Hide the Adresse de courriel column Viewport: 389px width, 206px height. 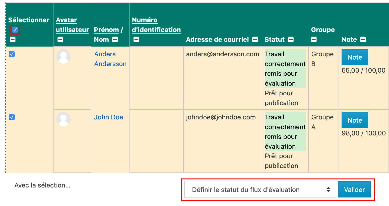click(x=255, y=40)
